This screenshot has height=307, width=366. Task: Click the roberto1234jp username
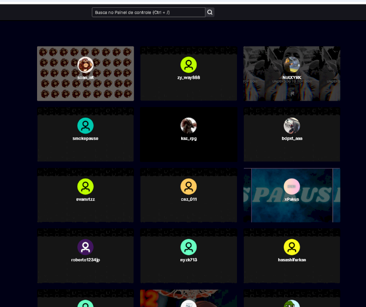click(x=86, y=260)
